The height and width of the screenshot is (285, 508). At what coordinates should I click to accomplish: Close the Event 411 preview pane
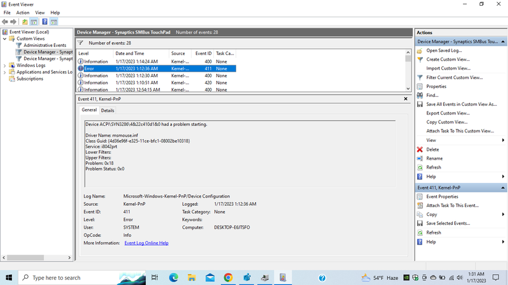coord(406,99)
